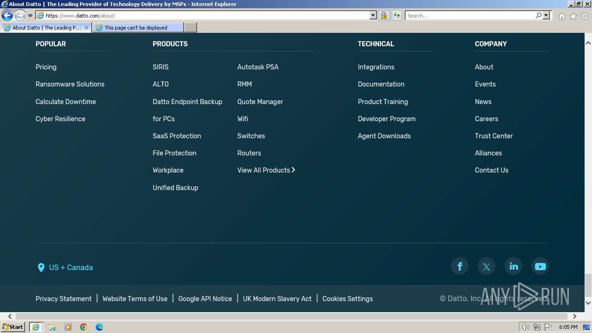Switch to This page can't be displayed tab
The width and height of the screenshot is (592, 333).
tap(138, 28)
